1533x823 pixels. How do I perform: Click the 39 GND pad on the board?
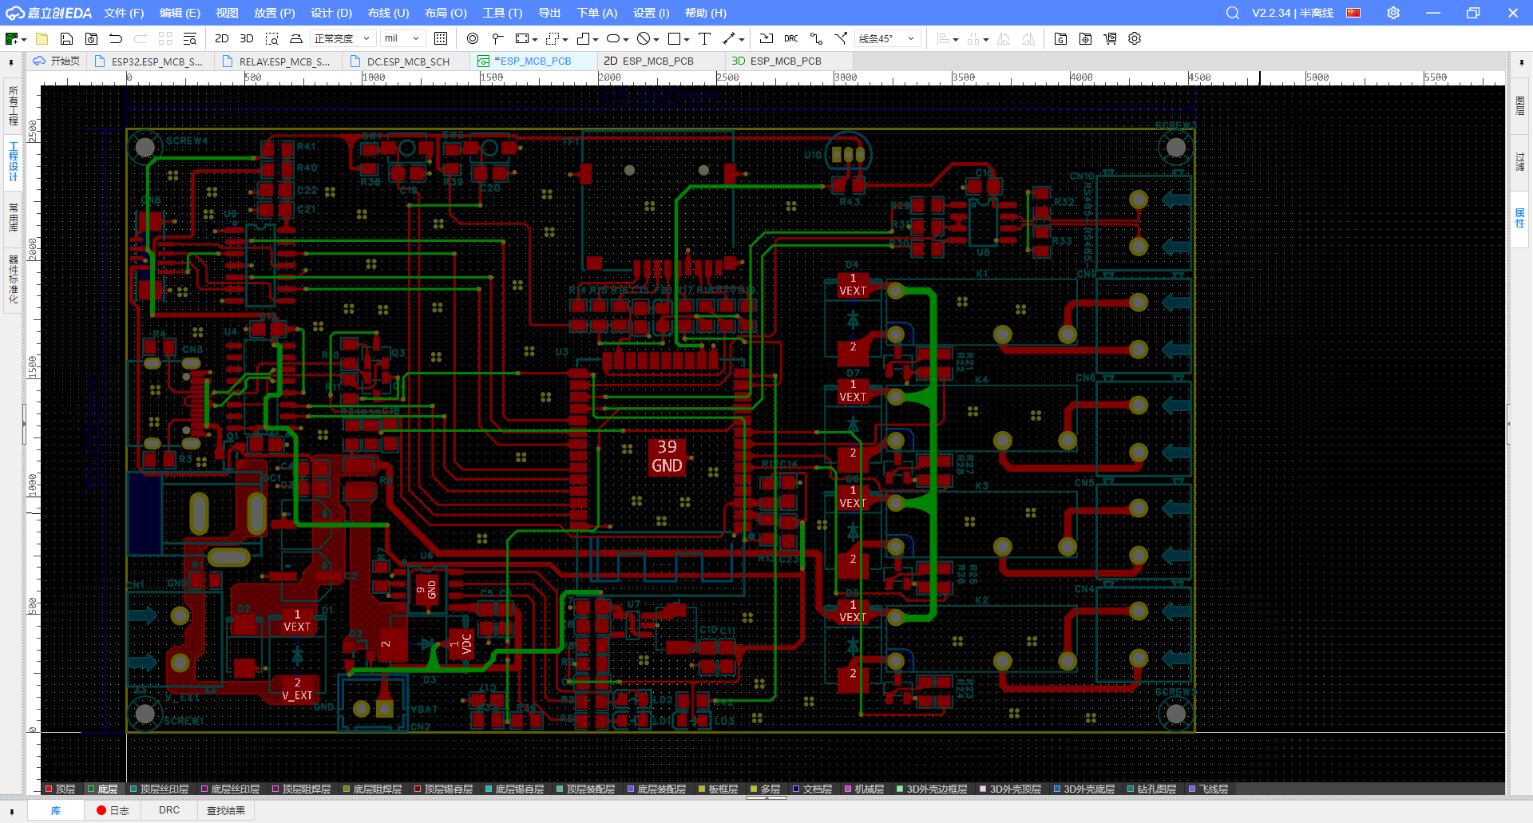(667, 456)
